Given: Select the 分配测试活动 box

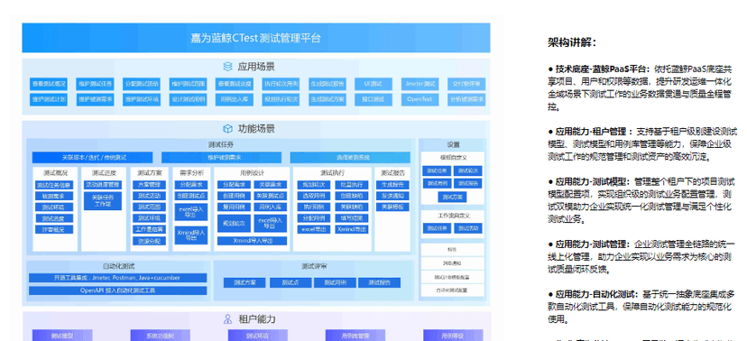Looking at the screenshot, I should 142,84.
